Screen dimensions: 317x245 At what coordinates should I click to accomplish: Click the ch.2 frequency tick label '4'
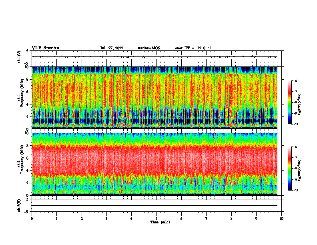(28, 171)
